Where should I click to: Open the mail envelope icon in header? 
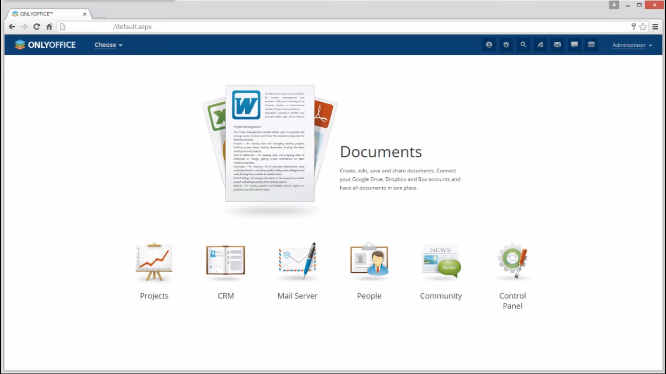[x=557, y=45]
